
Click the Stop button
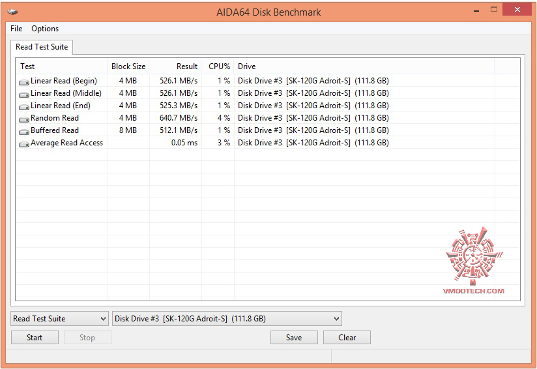[87, 338]
